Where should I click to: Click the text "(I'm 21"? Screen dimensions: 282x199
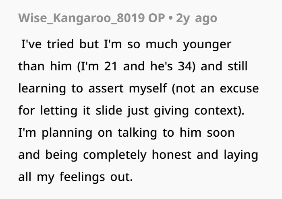(x=96, y=66)
